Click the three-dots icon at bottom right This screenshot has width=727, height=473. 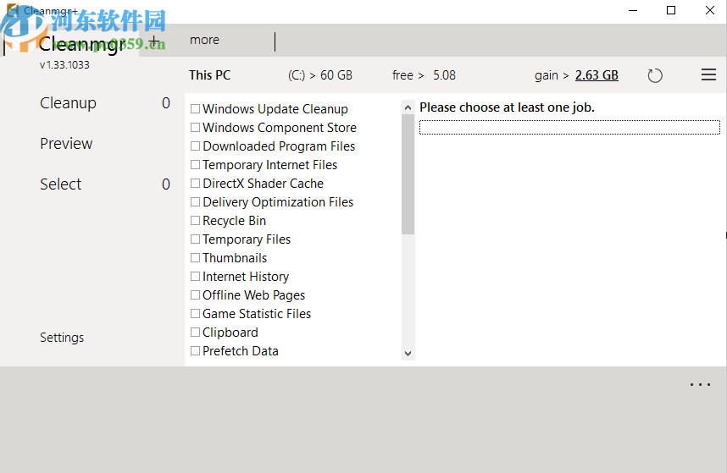(701, 385)
